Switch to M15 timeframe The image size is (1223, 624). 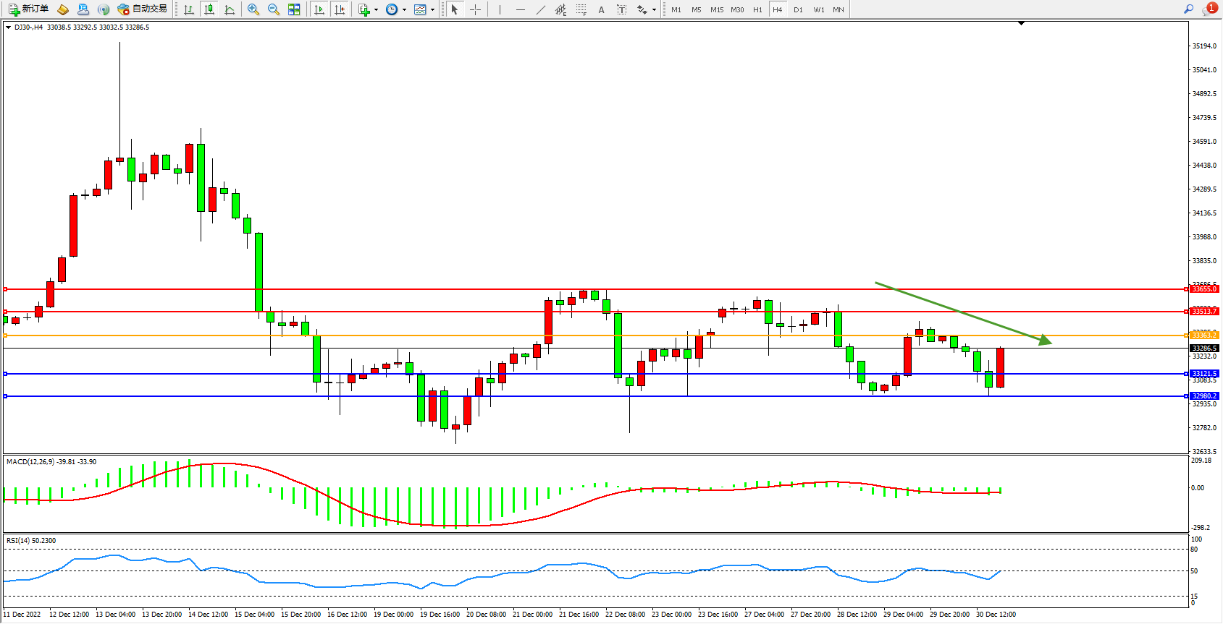point(716,9)
